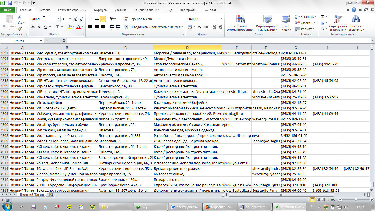Click the increase decimal places icon
The width and height of the screenshot is (375, 211).
pos(214,27)
